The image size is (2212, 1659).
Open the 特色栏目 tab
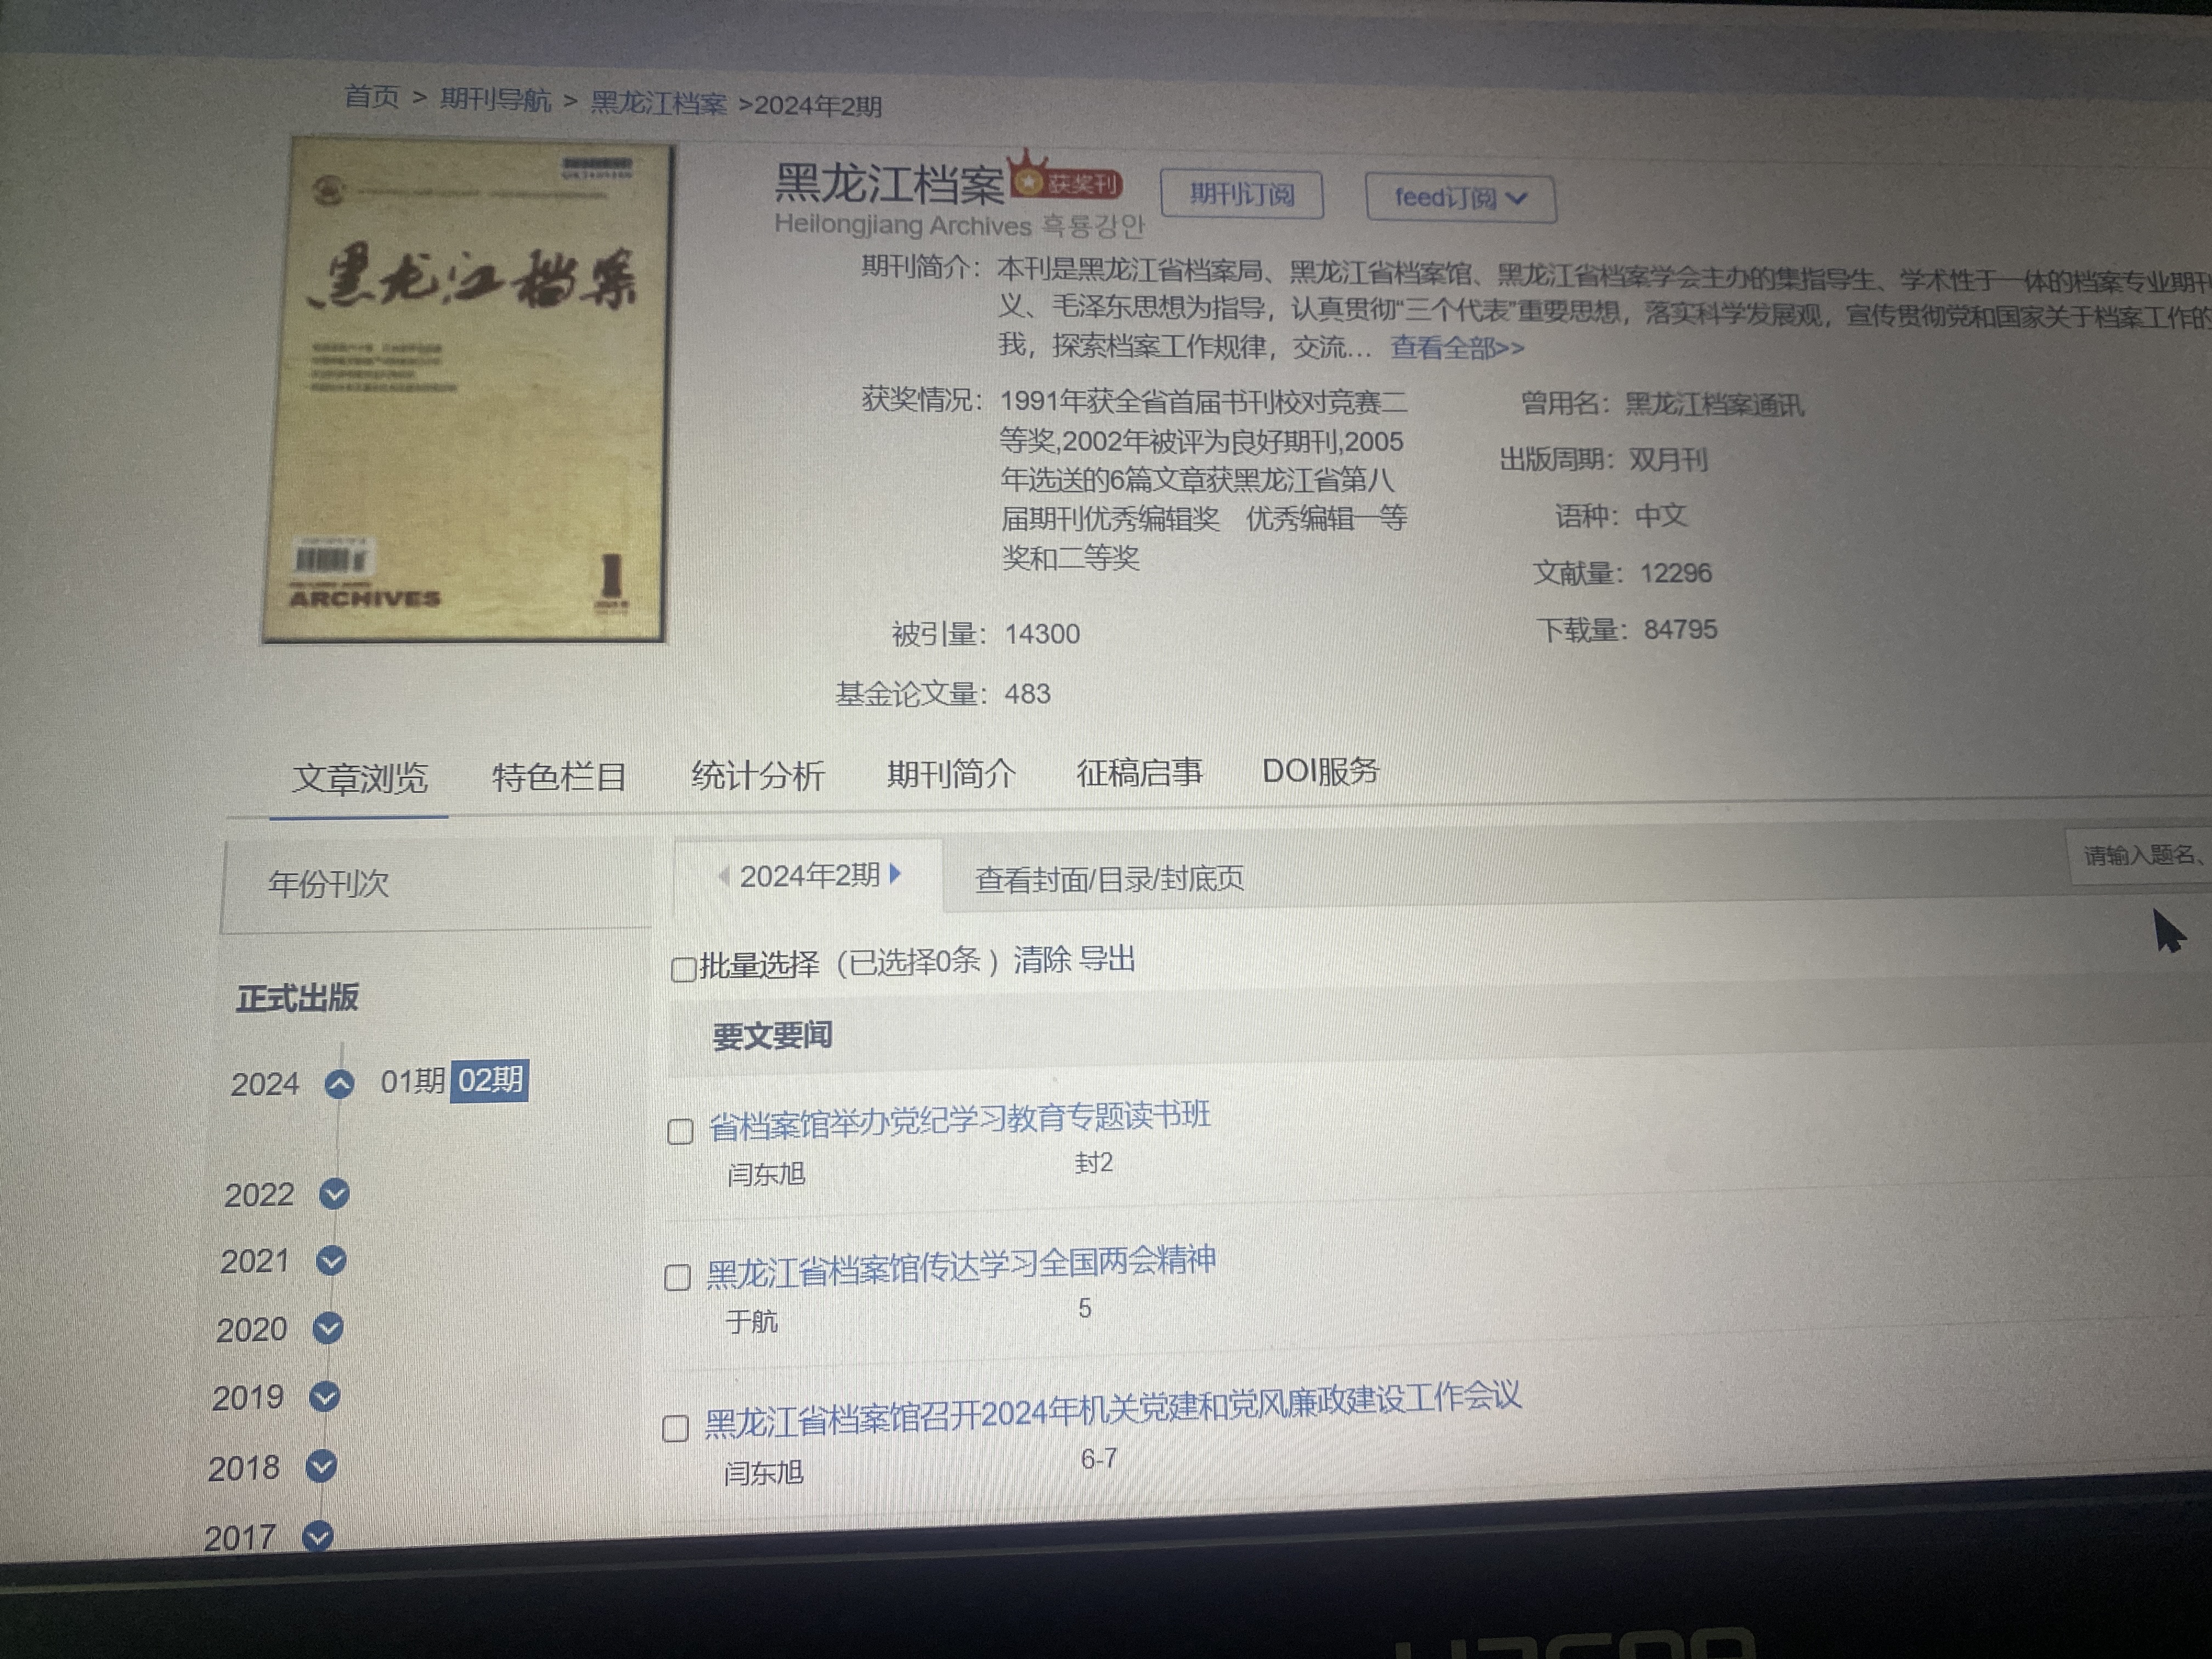pyautogui.click(x=559, y=777)
